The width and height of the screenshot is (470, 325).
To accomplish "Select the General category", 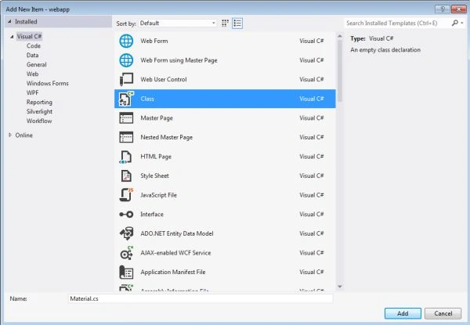I will point(37,64).
